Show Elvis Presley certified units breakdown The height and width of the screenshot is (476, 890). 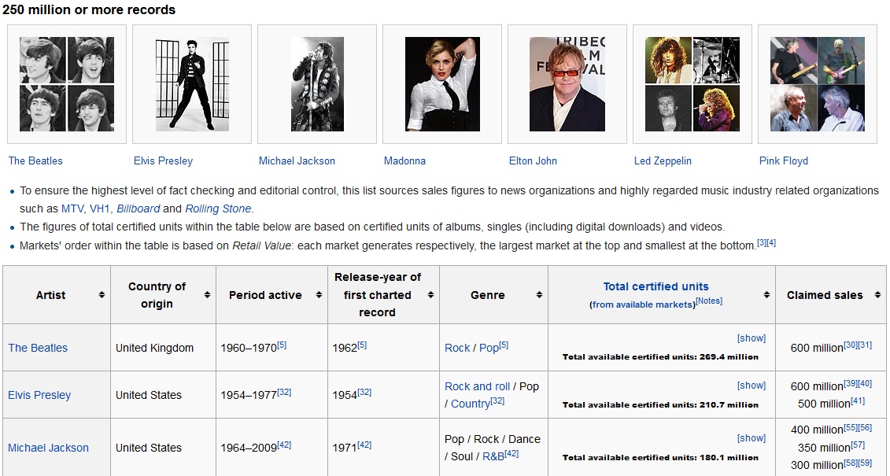point(751,386)
